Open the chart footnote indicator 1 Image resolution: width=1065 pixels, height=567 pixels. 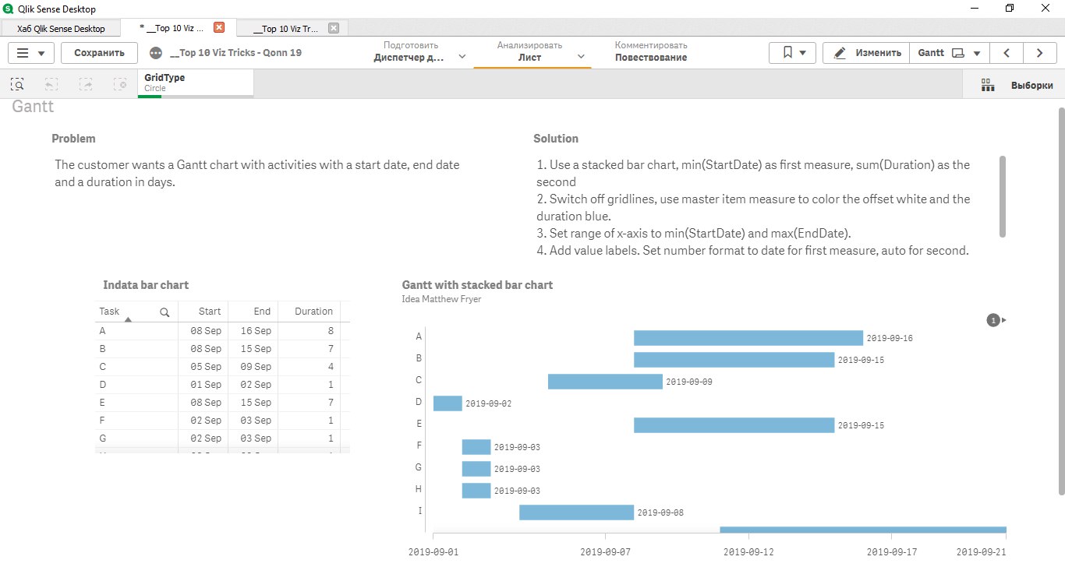[x=993, y=320]
